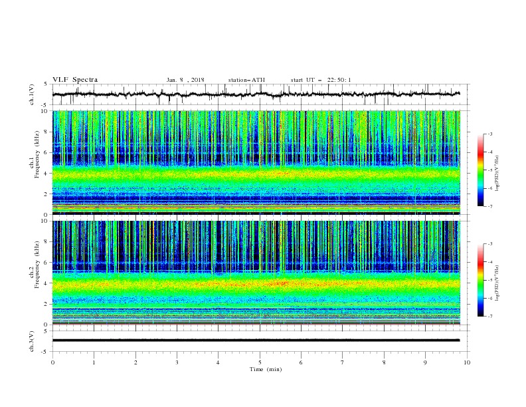Click the ch.1 frequency axis "4" tick label
Viewport: 526px width, 407px height.
pyautogui.click(x=46, y=174)
